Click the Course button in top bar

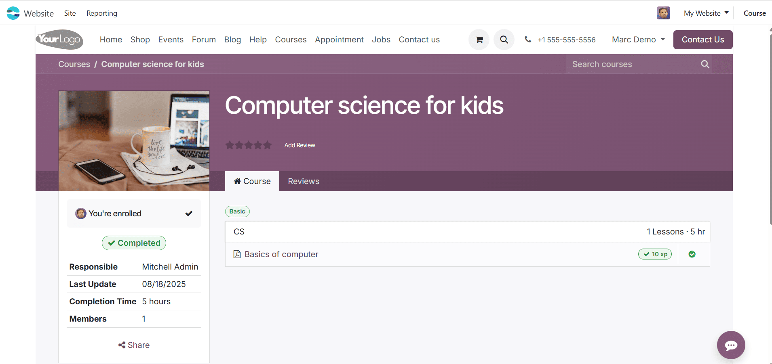tap(755, 13)
